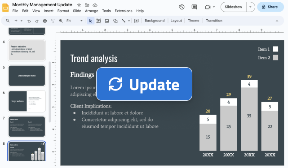Viewport: 288px width, 168px height.
Task: Select the paint format icon
Action: click(53, 21)
